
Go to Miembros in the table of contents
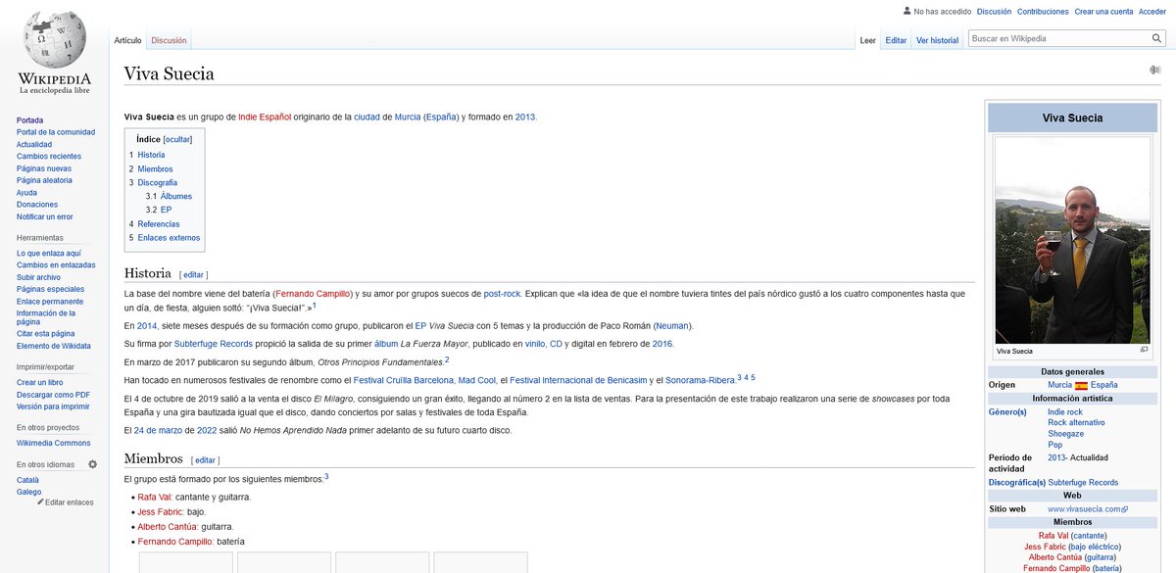[x=155, y=168]
